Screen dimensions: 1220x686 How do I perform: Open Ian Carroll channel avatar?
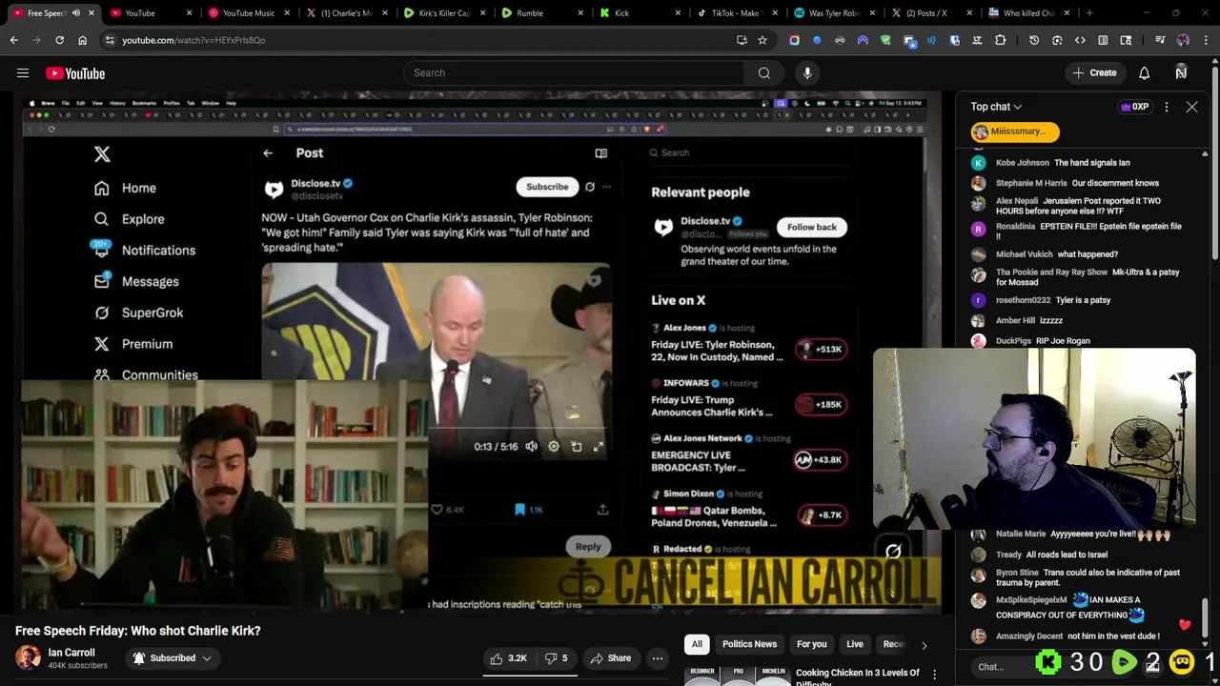[28, 658]
